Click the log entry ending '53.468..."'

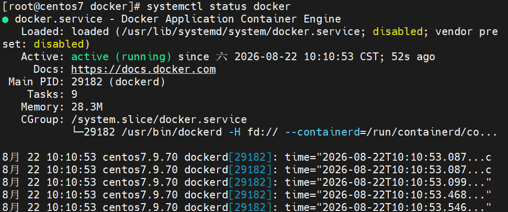247,195
